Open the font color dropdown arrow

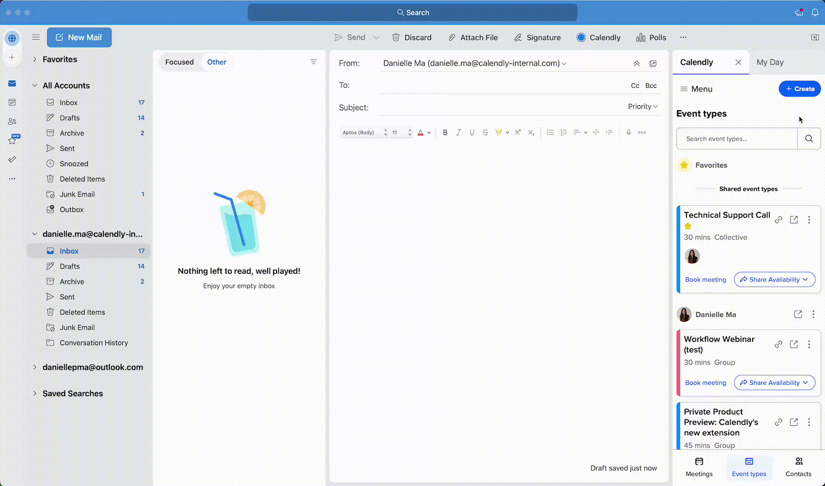click(x=429, y=133)
